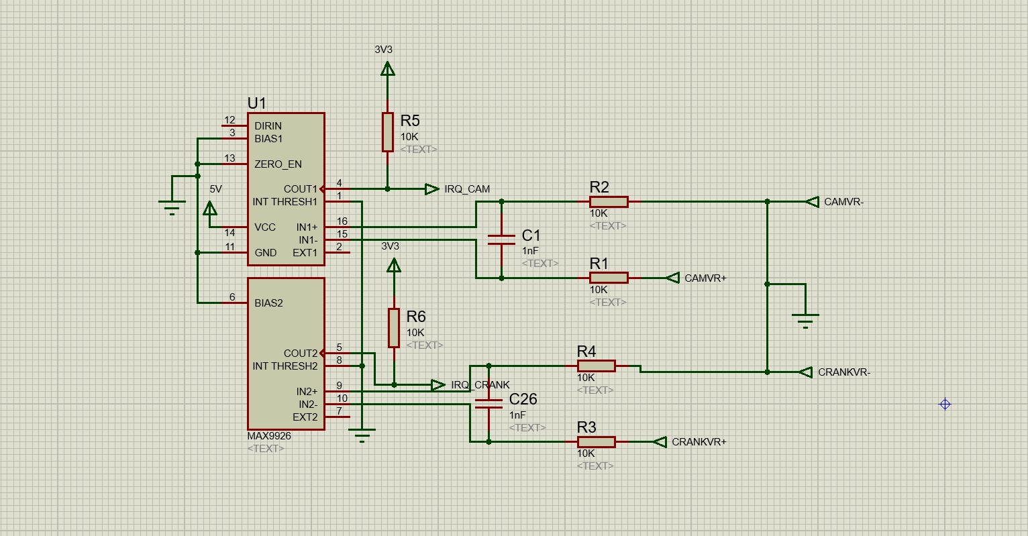Click the 5V power terminal arrow
This screenshot has width=1028, height=536.
tap(210, 209)
